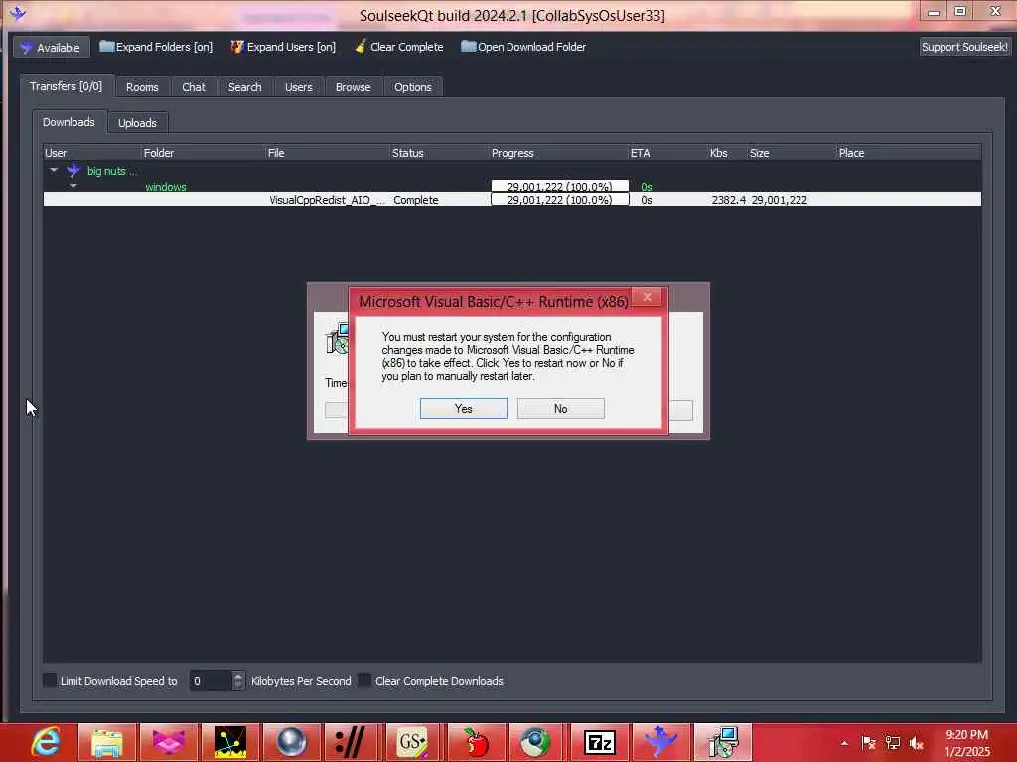Switch to the Transfers [0/0] tab
This screenshot has height=762, width=1017.
click(67, 86)
